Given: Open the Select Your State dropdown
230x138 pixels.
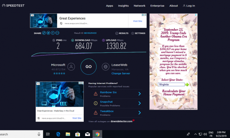Looking at the screenshot, I should point(171,84).
